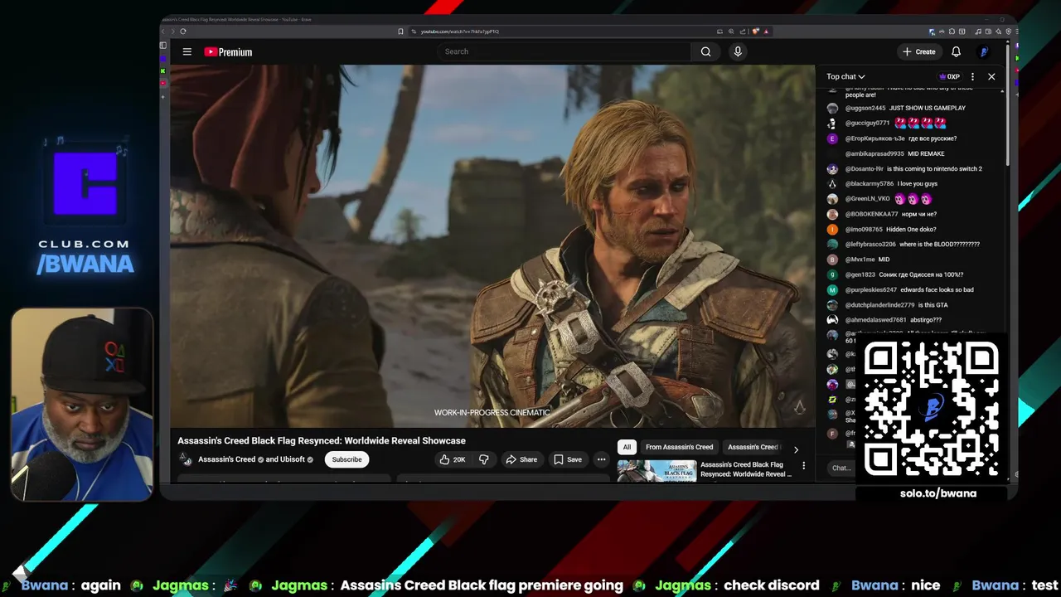Open more actions menu beside Save
Viewport: 1061px width, 597px height.
click(x=601, y=459)
